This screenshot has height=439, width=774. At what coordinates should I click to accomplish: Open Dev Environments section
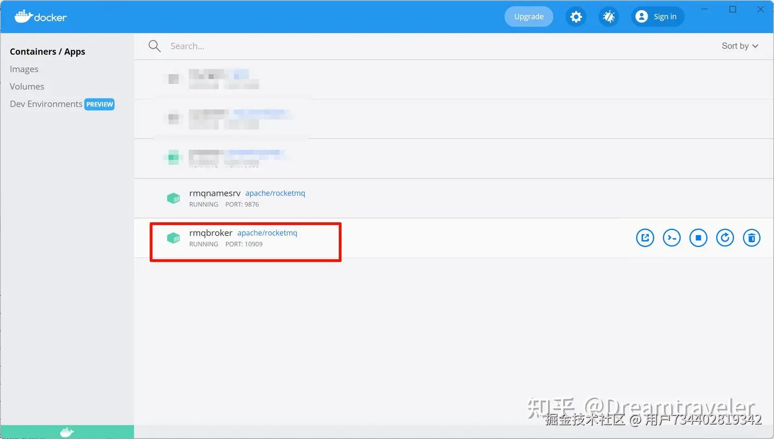46,104
